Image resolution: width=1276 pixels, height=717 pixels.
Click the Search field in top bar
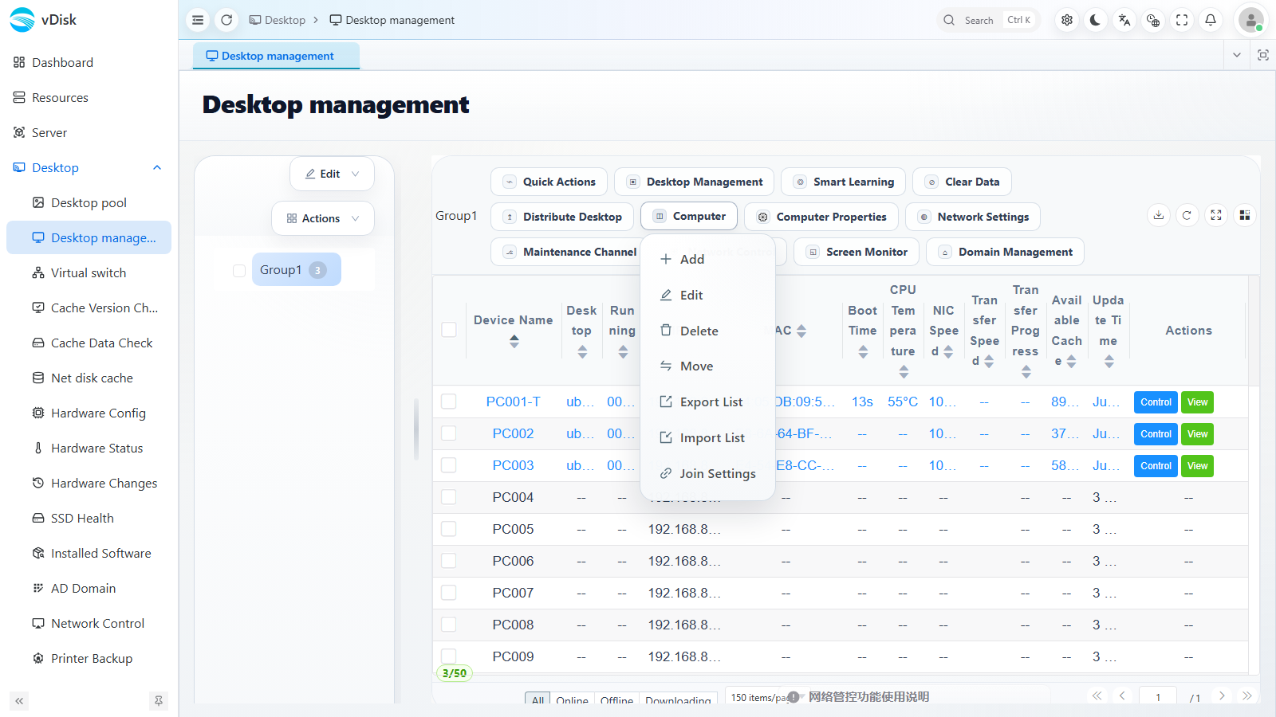pos(989,20)
